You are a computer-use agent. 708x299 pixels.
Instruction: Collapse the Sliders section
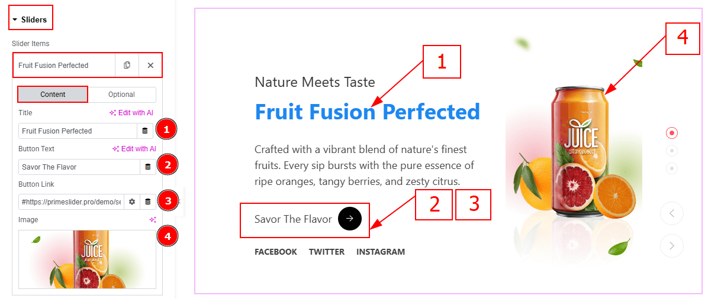coord(30,19)
